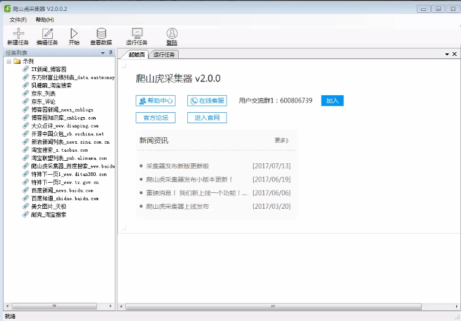Pin the 任务列表 panel with pushpin icon

click(111, 53)
